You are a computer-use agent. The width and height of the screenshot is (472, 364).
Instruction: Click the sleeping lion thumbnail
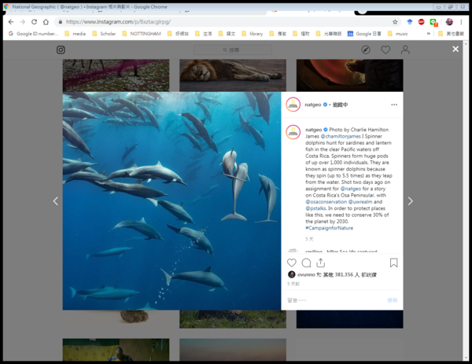(x=233, y=75)
